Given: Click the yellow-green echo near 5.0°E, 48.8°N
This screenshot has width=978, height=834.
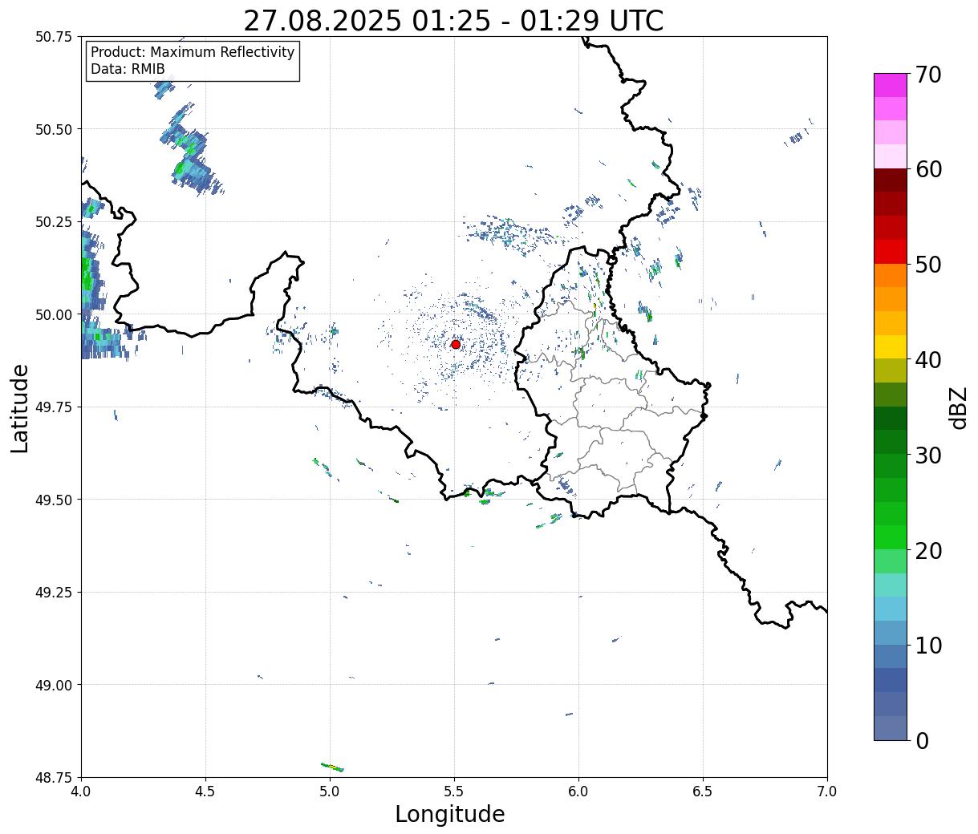Looking at the screenshot, I should click(x=332, y=767).
